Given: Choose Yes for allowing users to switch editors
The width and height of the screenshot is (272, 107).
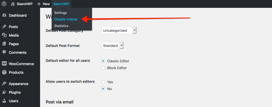Looking at the screenshot, I should pyautogui.click(x=103, y=82).
